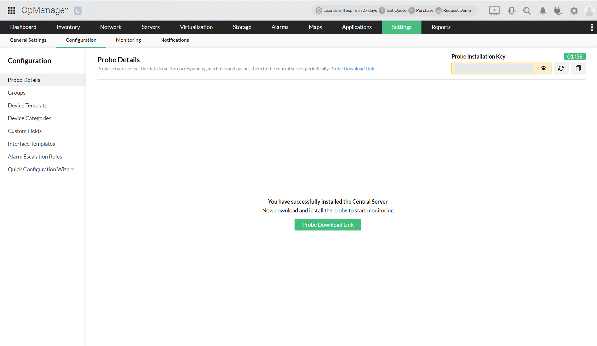
Task: Click 'You have successfully installed the Central Server'
Action: tap(328, 202)
